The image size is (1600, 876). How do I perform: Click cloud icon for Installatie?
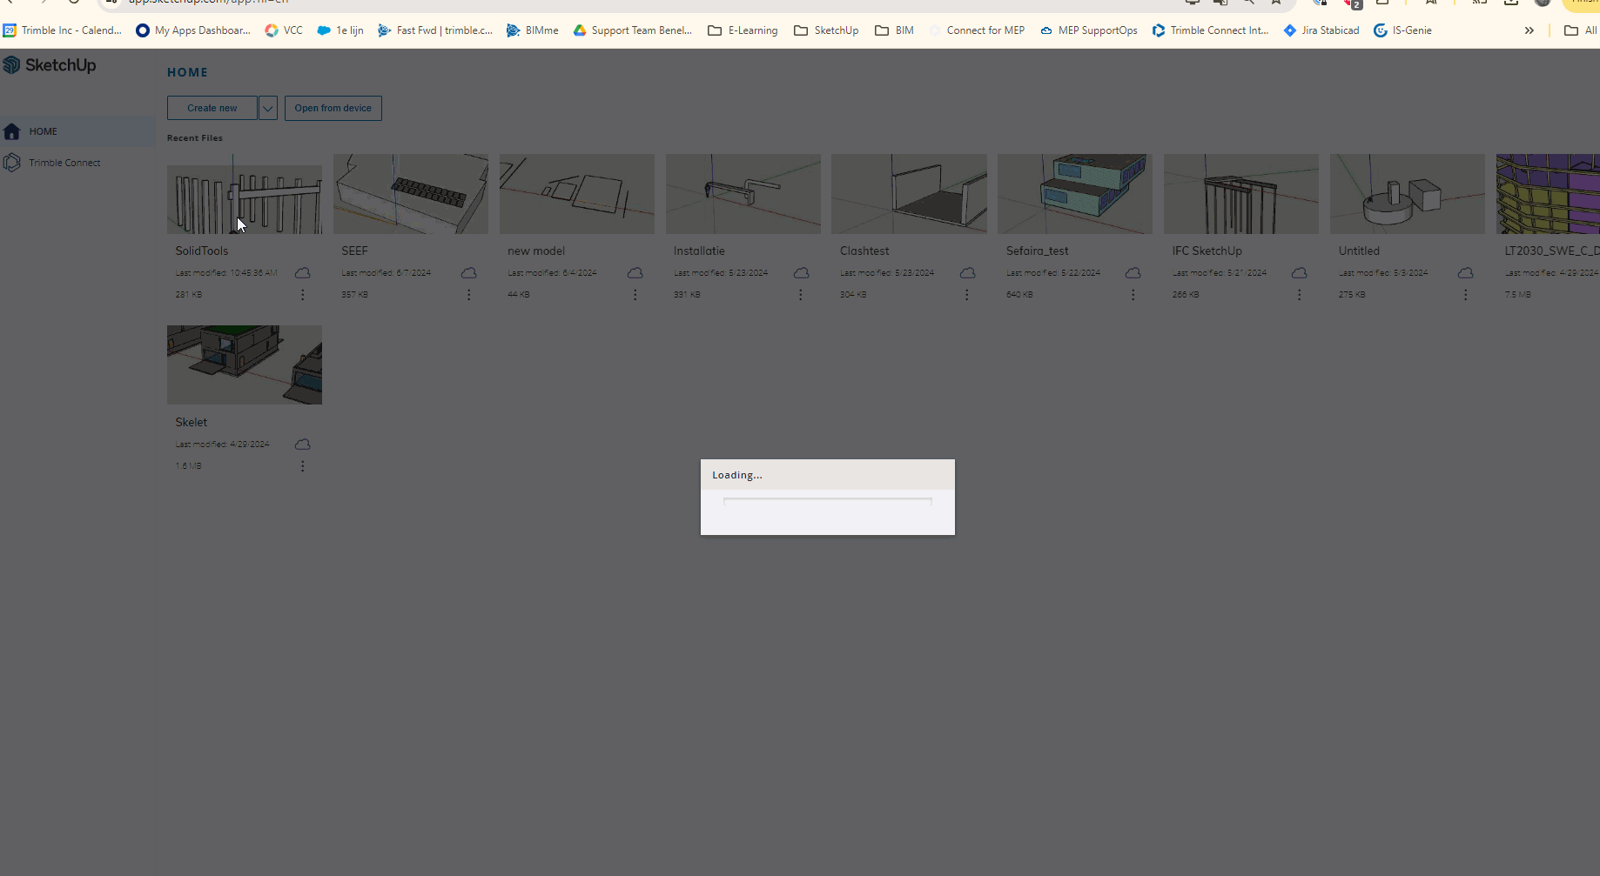[x=802, y=273]
